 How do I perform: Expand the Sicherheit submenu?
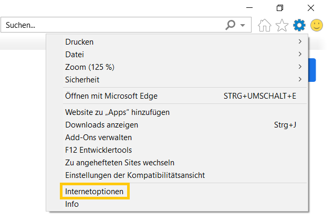point(177,79)
